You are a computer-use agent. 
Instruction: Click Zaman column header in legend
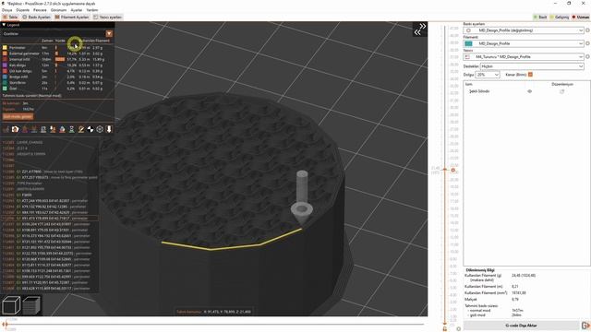click(x=47, y=41)
